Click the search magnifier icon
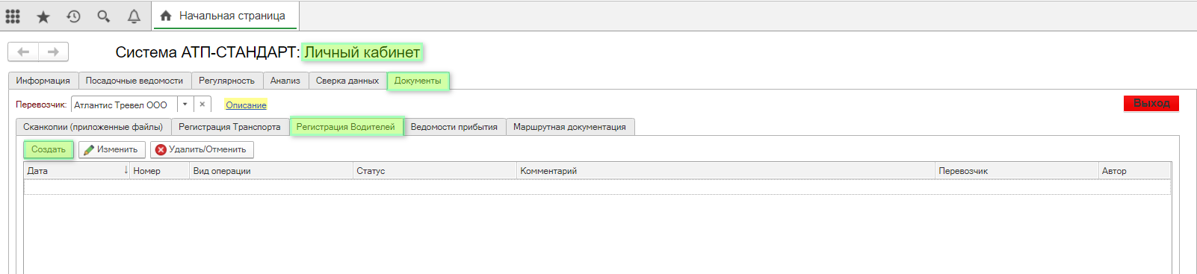1197x274 pixels. point(104,16)
